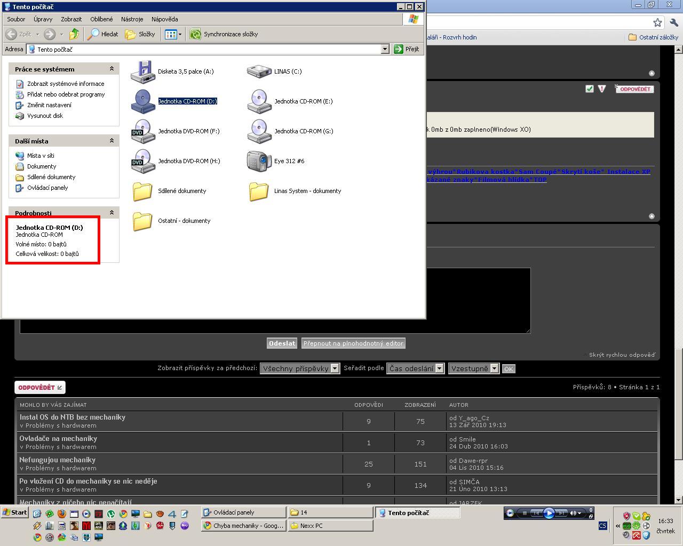
Task: Click the Odeslat button
Action: 282,343
